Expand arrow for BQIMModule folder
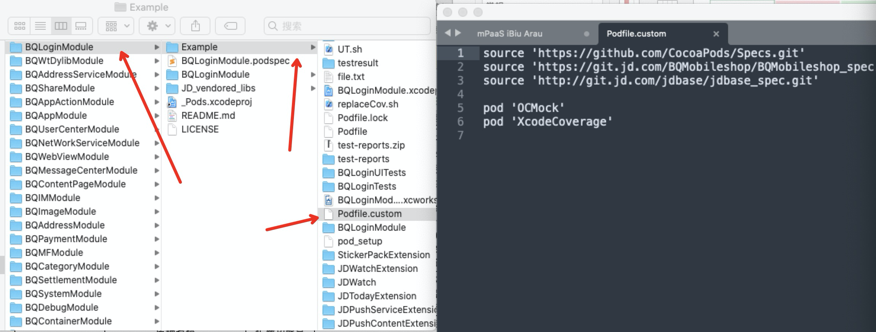The width and height of the screenshot is (876, 332). point(156,198)
